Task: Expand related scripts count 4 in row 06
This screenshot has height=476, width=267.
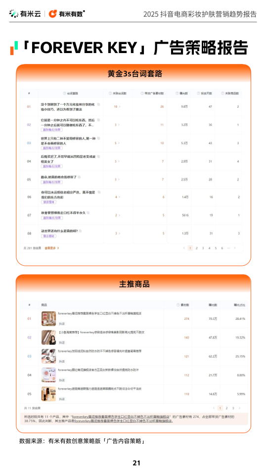Action: [x=117, y=197]
